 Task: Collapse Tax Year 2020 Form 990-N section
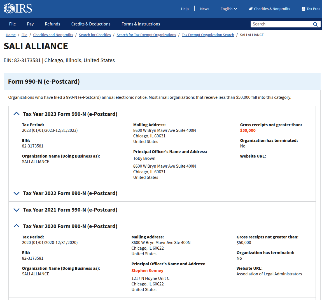[x=17, y=226]
